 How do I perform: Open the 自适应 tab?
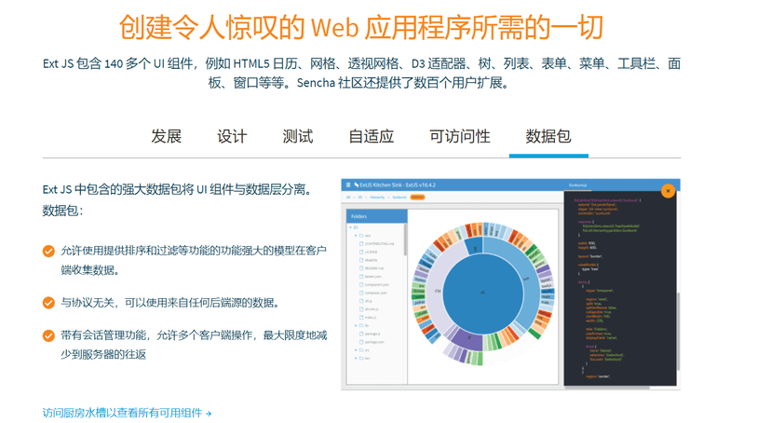pyautogui.click(x=372, y=136)
